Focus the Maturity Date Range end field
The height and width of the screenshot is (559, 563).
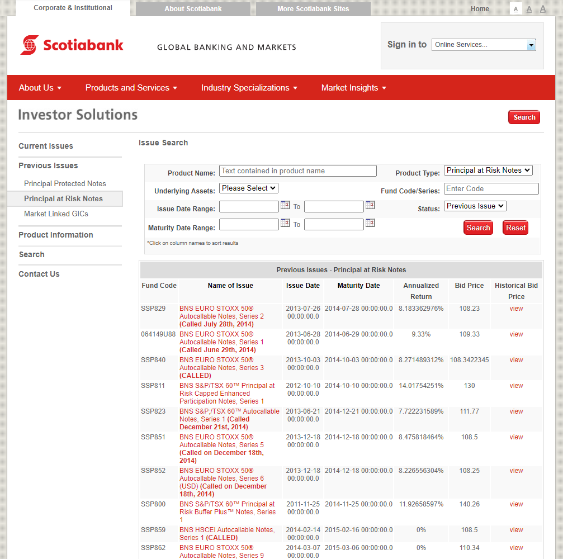click(334, 224)
